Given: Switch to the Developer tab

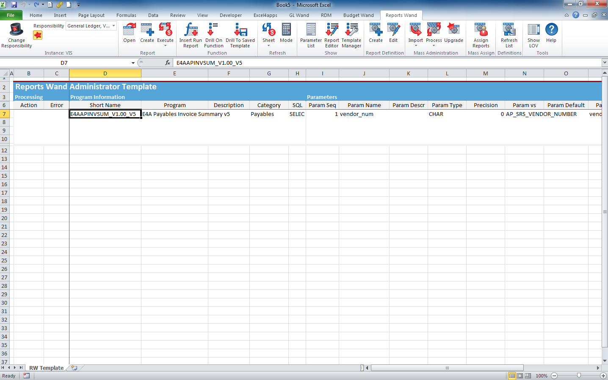Looking at the screenshot, I should [231, 15].
